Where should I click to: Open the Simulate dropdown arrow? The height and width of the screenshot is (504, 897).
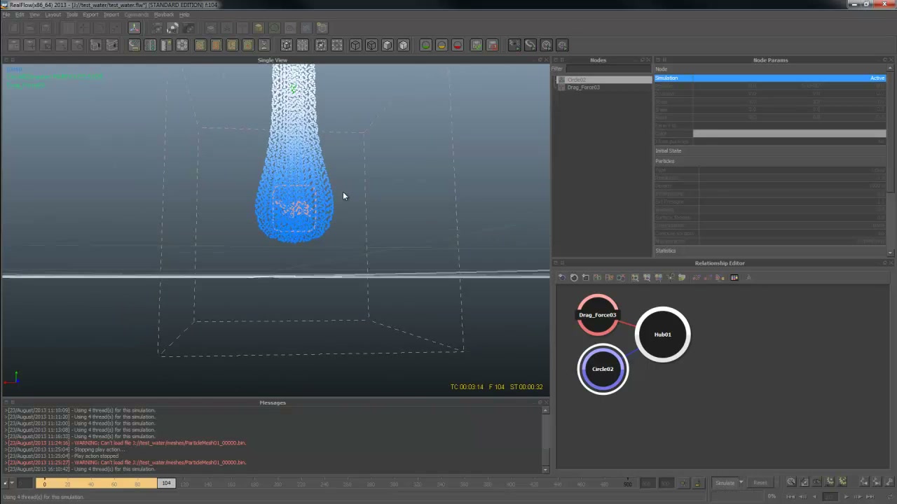[741, 483]
